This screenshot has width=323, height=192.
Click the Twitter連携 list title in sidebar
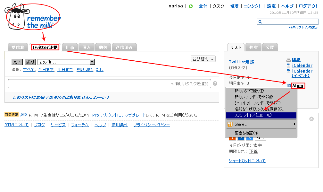click(241, 62)
